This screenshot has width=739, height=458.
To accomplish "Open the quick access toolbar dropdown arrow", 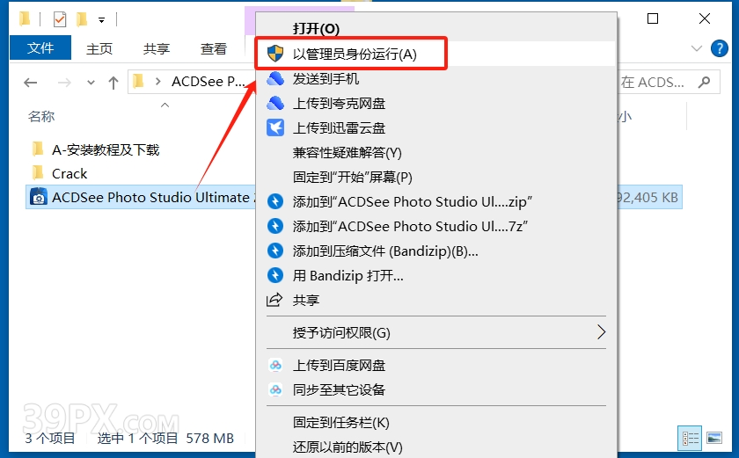I will [x=101, y=19].
